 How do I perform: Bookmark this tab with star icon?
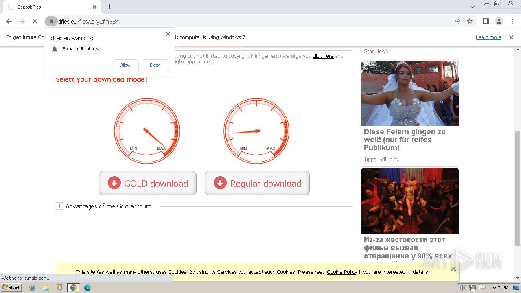click(x=470, y=21)
